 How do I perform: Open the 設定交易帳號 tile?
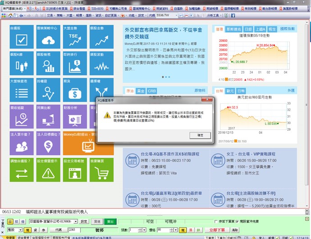75,170
